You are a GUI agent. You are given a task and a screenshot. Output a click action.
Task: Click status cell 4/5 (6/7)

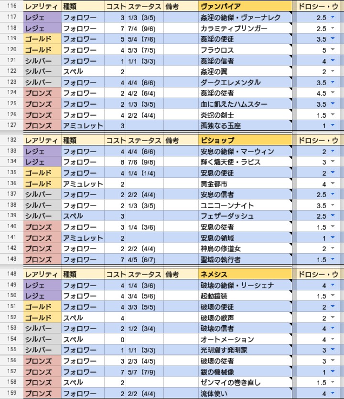pos(145,259)
